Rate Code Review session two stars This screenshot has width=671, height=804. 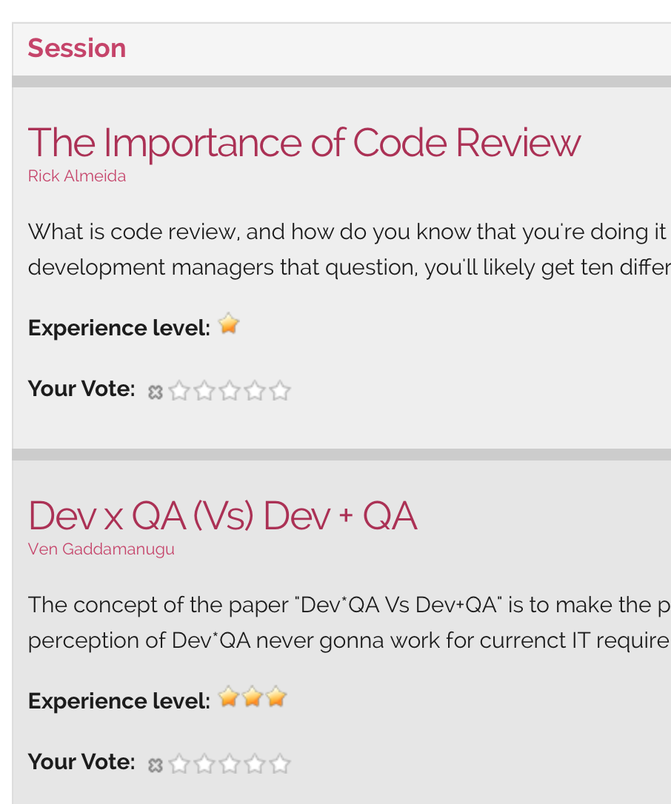(204, 390)
